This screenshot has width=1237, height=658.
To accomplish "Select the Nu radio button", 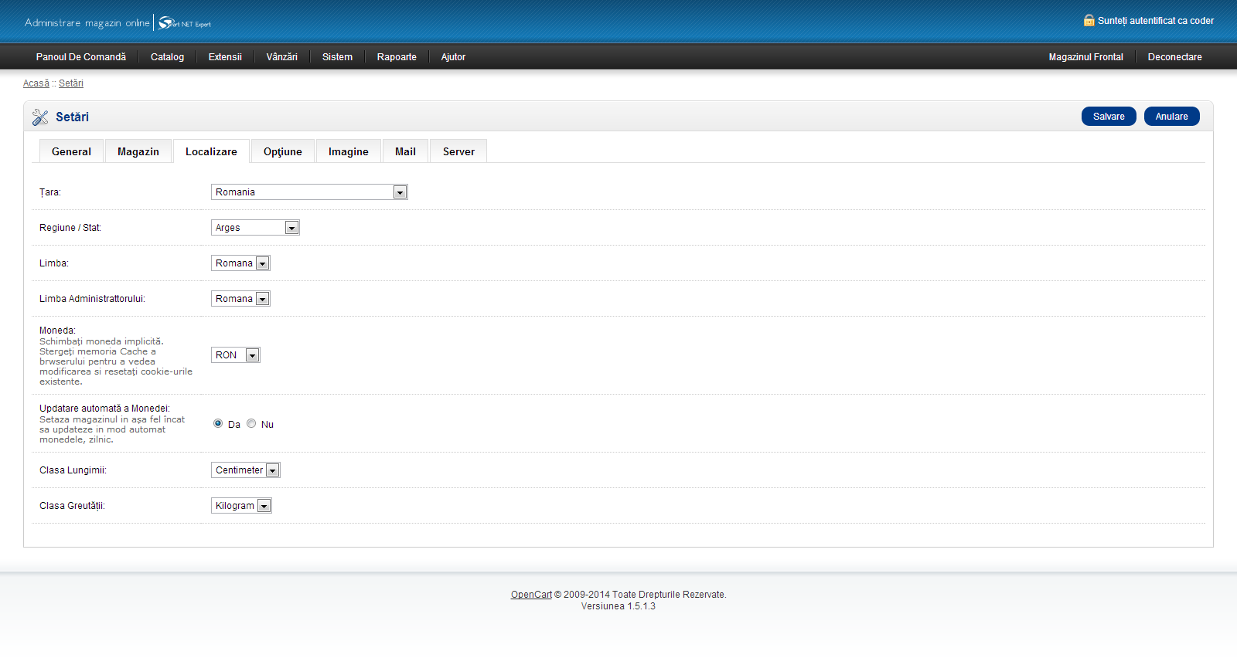I will tap(251, 423).
